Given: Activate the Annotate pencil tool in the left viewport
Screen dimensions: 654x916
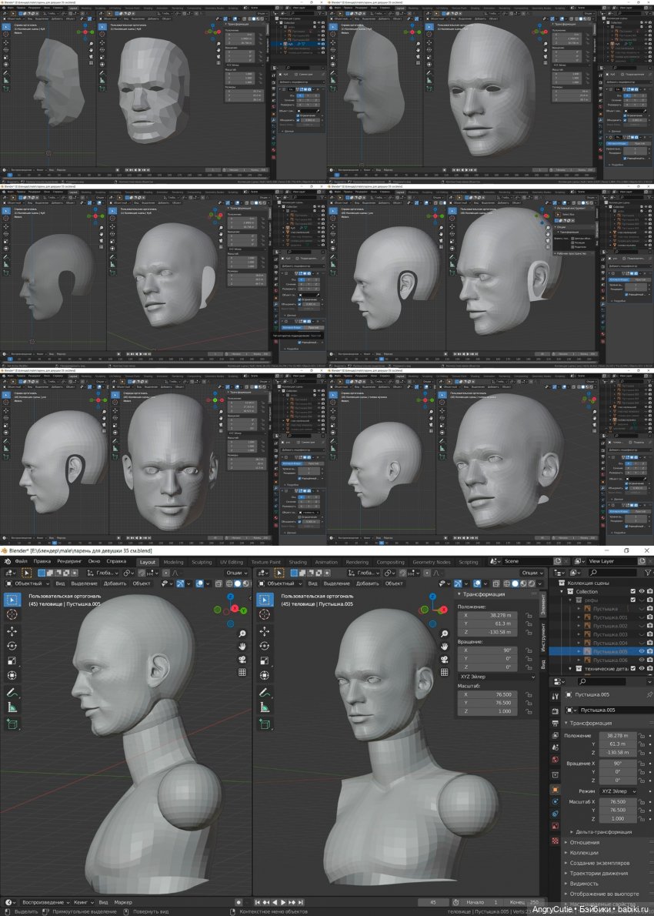Looking at the screenshot, I should pos(12,693).
